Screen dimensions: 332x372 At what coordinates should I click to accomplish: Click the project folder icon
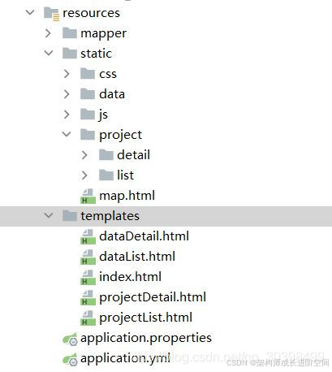pos(88,134)
